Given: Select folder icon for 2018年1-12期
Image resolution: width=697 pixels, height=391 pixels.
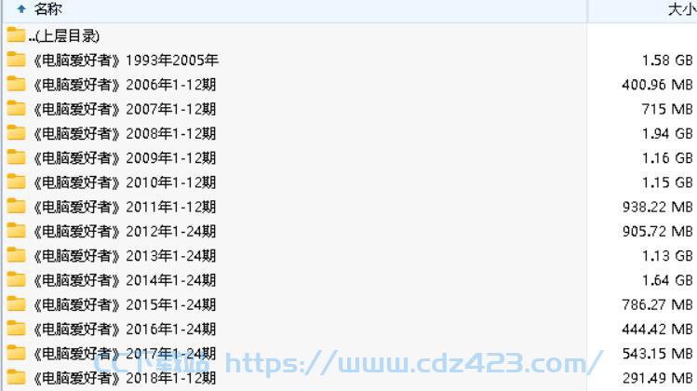Looking at the screenshot, I should (16, 377).
